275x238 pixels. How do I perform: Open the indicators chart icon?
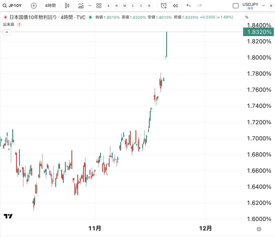point(81,6)
